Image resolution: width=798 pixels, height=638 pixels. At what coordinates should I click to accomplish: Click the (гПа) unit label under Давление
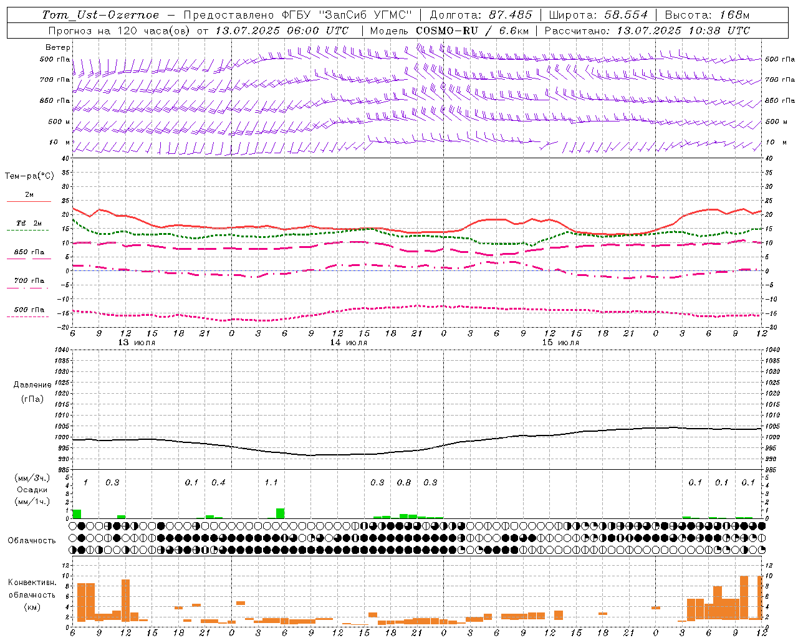point(32,399)
